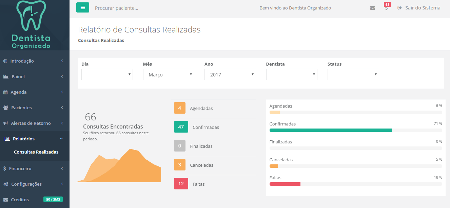
Task: Click the Confirmadas green progress bar
Action: tap(331, 130)
